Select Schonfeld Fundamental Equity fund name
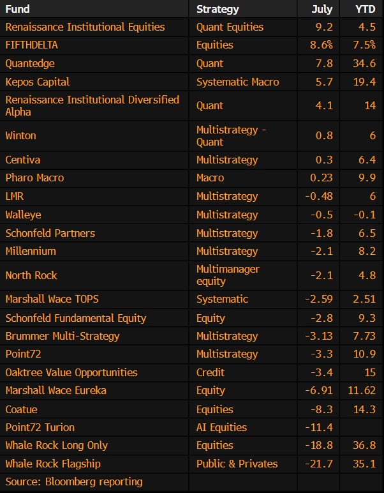 [76, 318]
